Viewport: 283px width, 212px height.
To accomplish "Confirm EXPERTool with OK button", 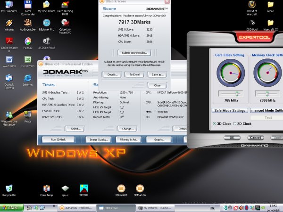I will pos(232,138).
